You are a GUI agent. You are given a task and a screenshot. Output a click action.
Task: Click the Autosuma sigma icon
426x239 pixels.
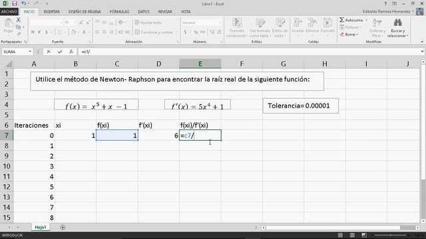coord(341,20)
